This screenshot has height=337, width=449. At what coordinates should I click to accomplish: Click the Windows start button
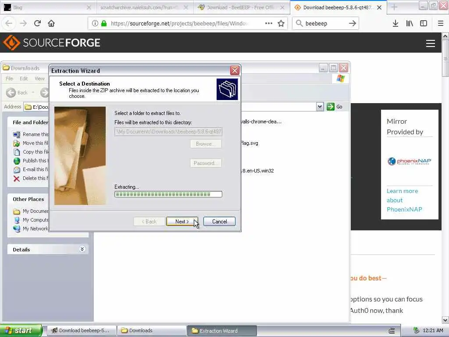point(21,330)
